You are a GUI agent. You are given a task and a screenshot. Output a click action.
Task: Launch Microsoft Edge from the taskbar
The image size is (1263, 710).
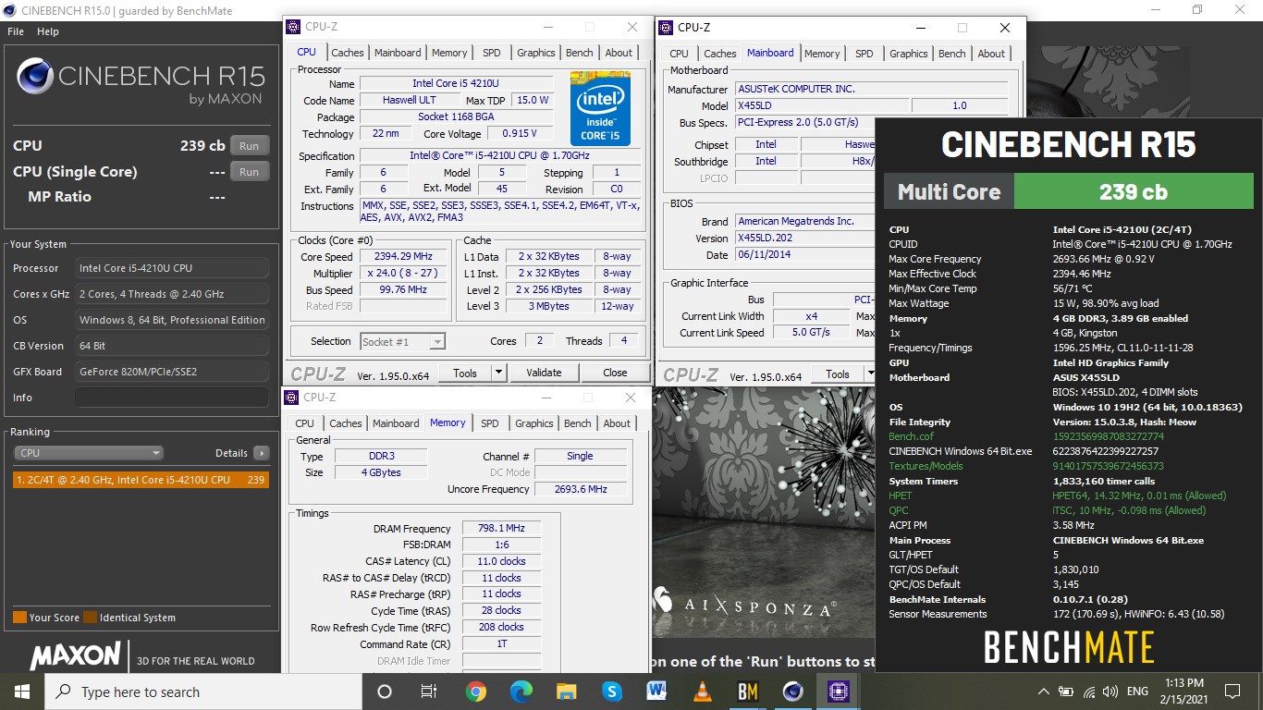[x=521, y=692]
